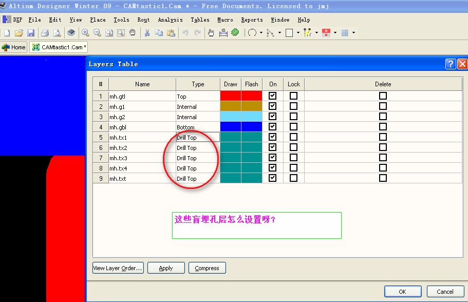Click the Name column header

pyautogui.click(x=142, y=84)
